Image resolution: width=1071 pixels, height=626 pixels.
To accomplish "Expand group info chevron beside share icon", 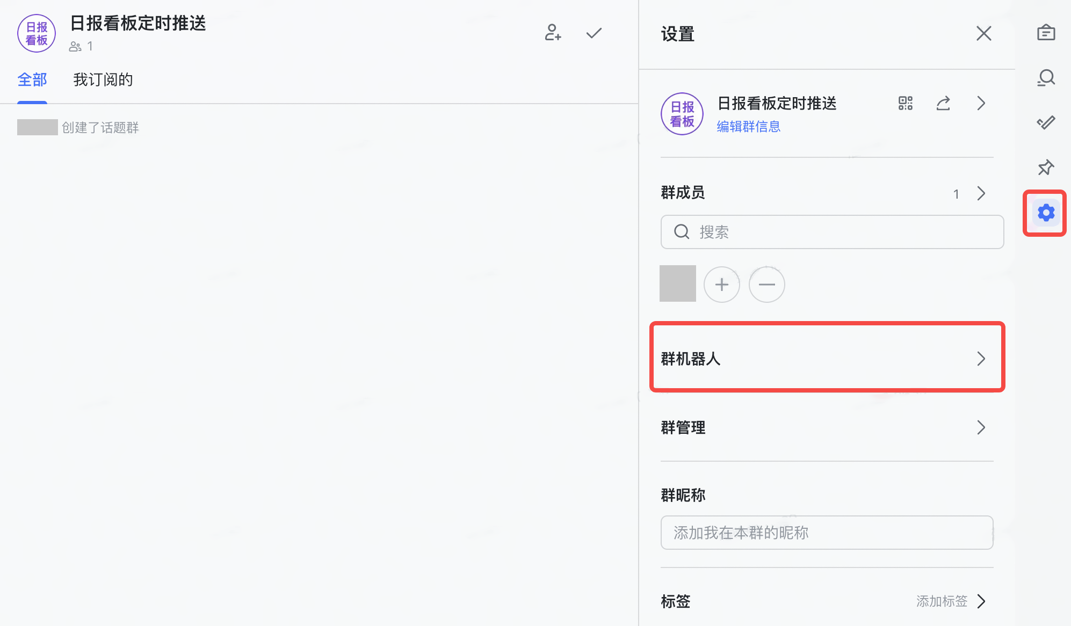I will 981,103.
